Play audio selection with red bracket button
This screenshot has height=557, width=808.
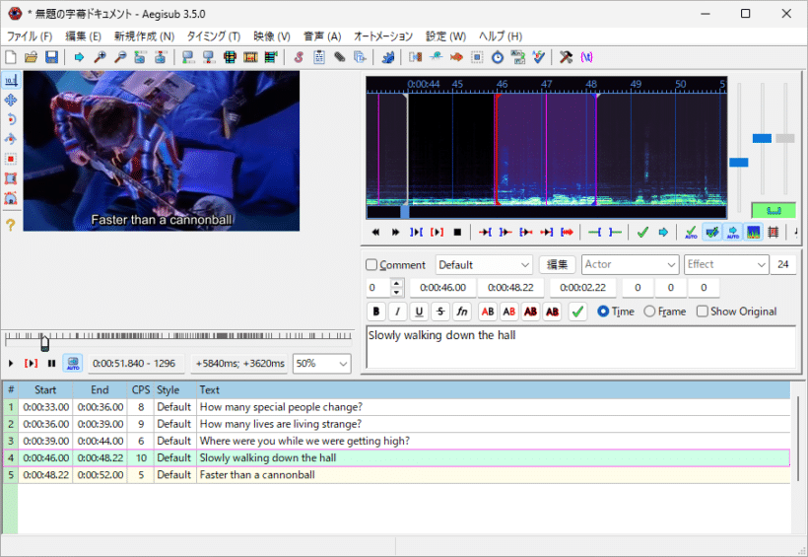click(x=437, y=232)
